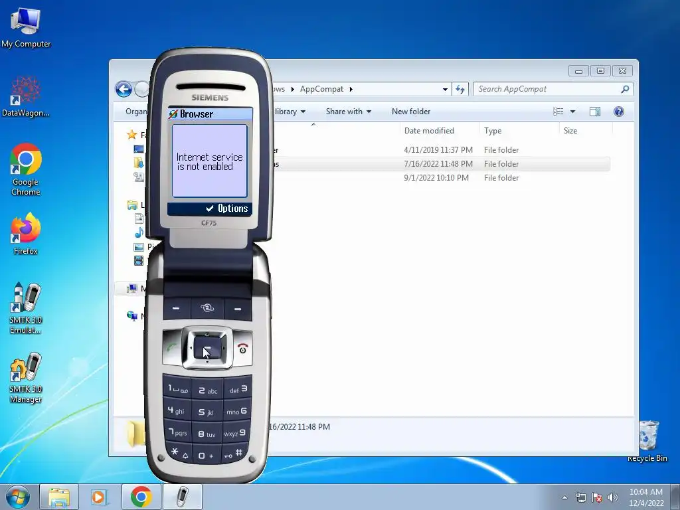The image size is (680, 510).
Task: Click phone keypad key 6 mno
Action: (x=238, y=410)
